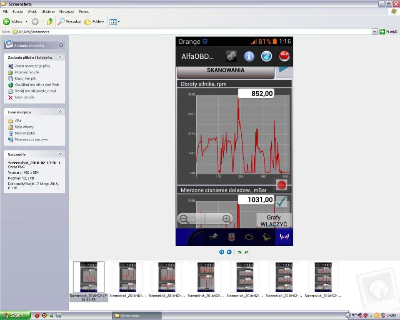Click Grafy WŁĄCZYĆ button in preview
Image resolution: width=400 pixels, height=320 pixels.
(x=274, y=221)
